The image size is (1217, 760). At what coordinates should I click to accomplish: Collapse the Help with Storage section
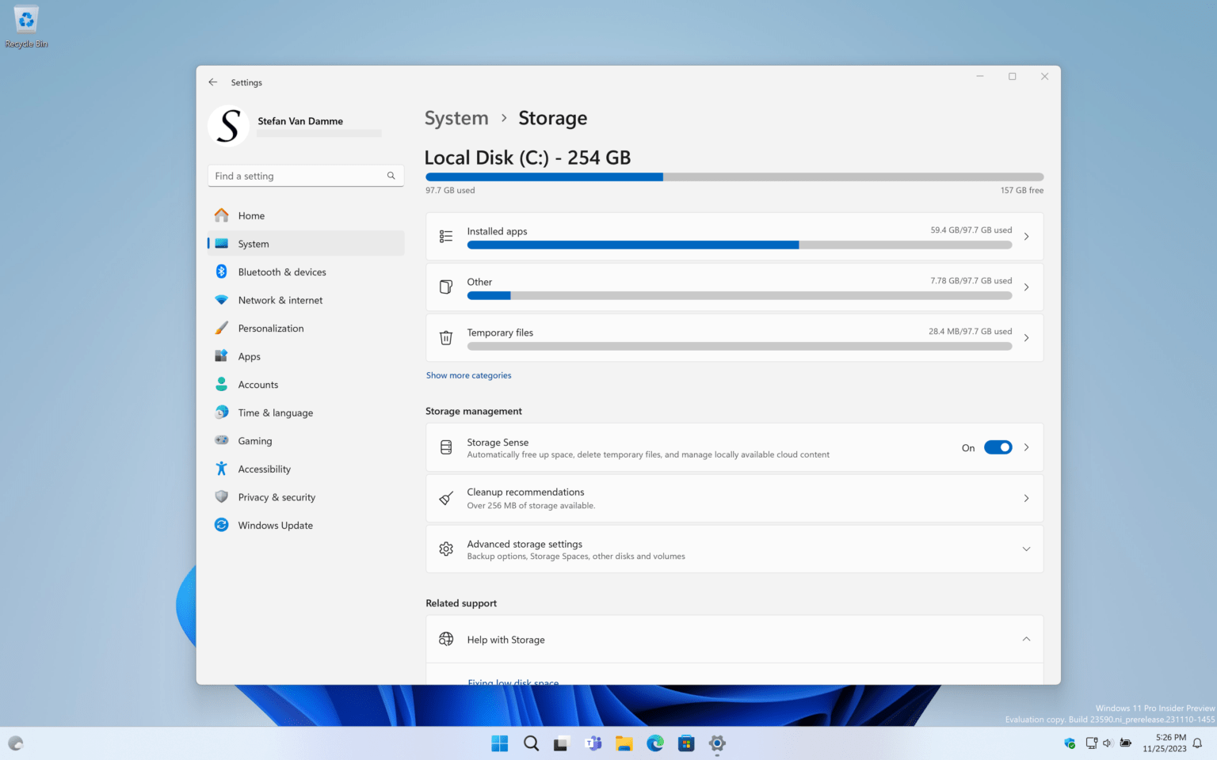(1026, 639)
